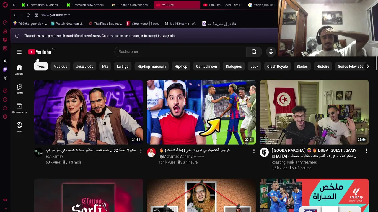378x212 pixels.
Task: Go to Accueil in YouTube sidebar
Action: (19, 70)
